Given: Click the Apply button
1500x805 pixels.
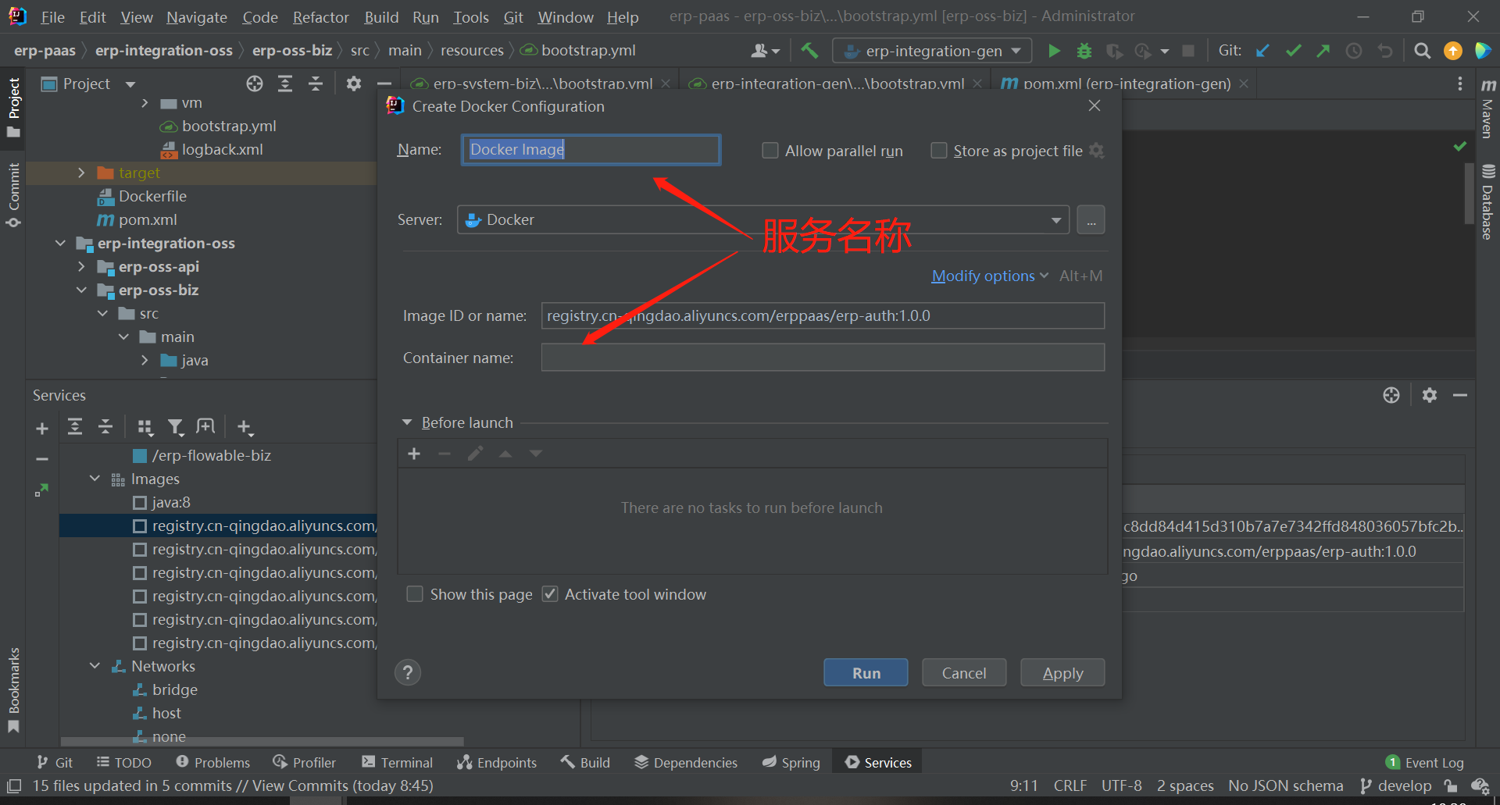Looking at the screenshot, I should tap(1062, 672).
